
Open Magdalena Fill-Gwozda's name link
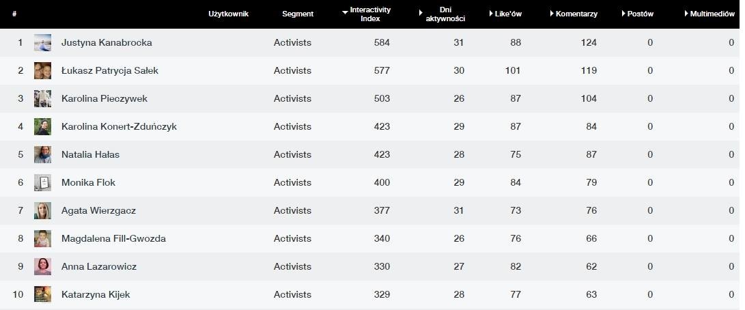tap(113, 238)
